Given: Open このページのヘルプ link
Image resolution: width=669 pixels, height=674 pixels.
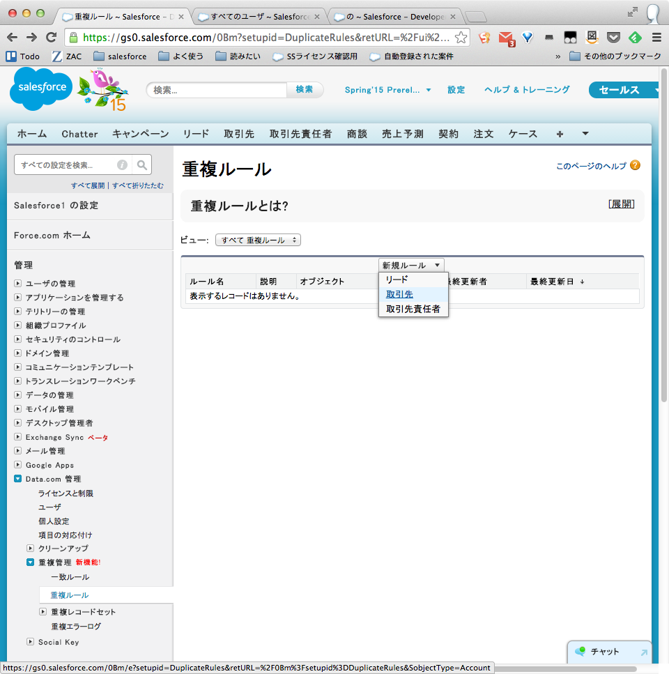Looking at the screenshot, I should pos(591,166).
